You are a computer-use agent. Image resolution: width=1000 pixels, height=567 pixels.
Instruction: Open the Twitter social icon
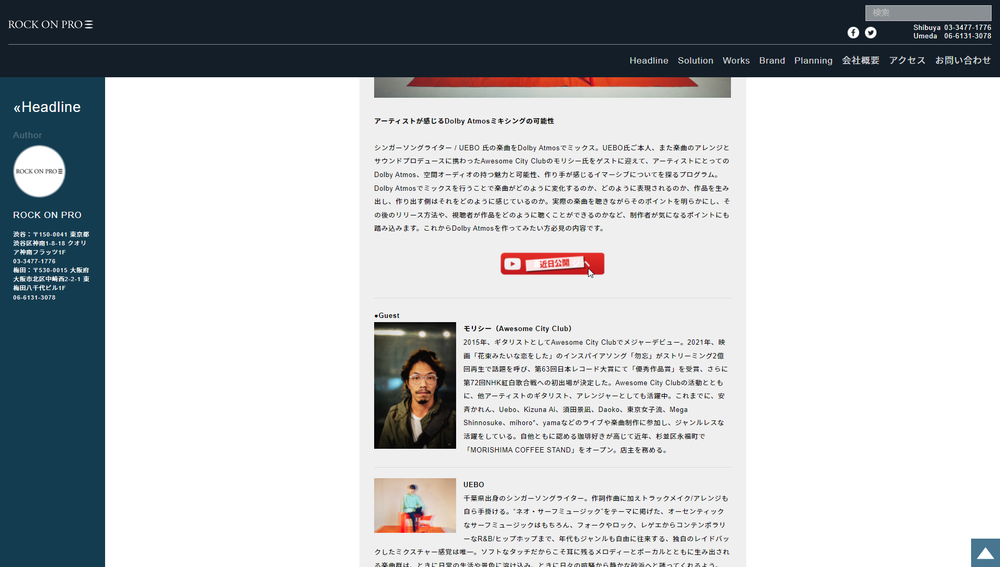click(x=871, y=33)
